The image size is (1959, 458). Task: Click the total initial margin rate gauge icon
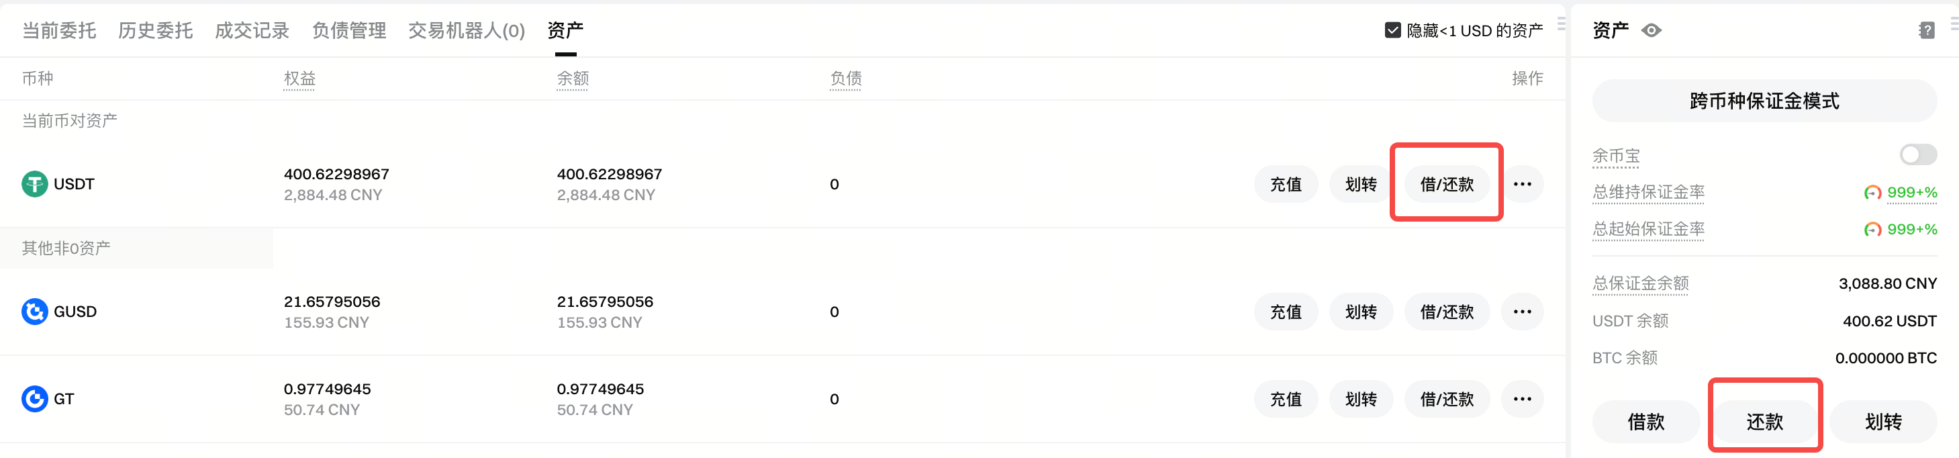[x=1872, y=230]
